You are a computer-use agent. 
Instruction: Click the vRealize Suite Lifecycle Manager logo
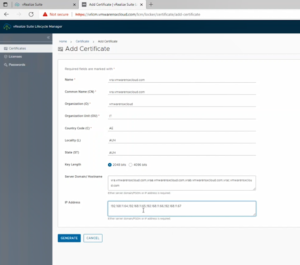[7, 27]
